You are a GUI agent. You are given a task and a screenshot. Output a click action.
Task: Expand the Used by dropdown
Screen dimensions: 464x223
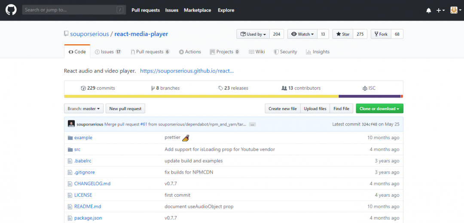click(x=253, y=34)
